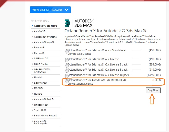Select the free Student License radio
This screenshot has width=169, height=132.
click(x=67, y=81)
